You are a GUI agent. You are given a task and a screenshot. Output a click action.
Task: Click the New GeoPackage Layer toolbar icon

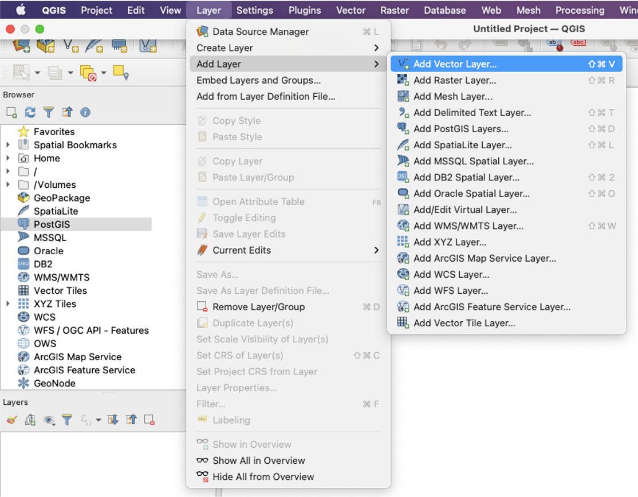coord(45,46)
